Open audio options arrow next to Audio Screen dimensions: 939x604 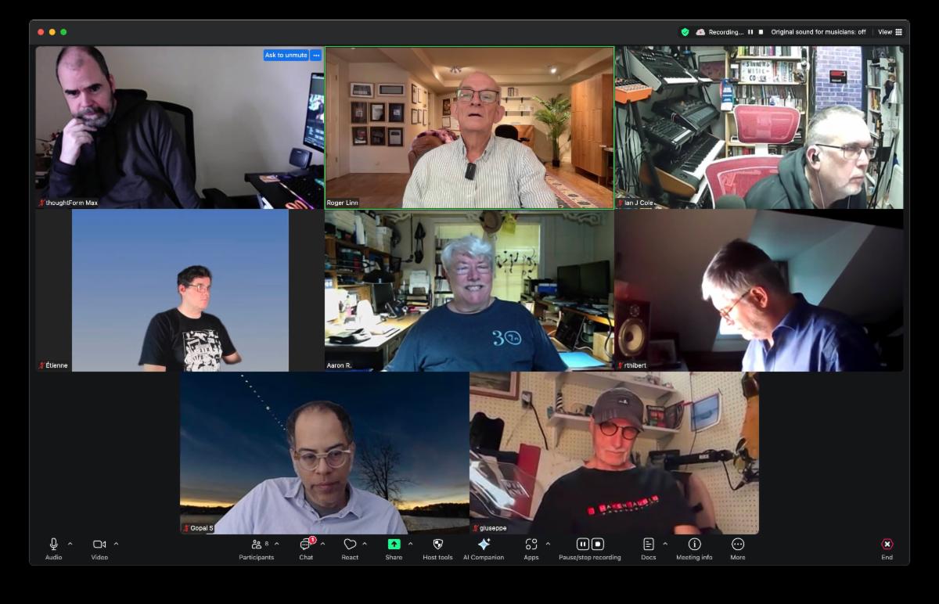click(70, 544)
